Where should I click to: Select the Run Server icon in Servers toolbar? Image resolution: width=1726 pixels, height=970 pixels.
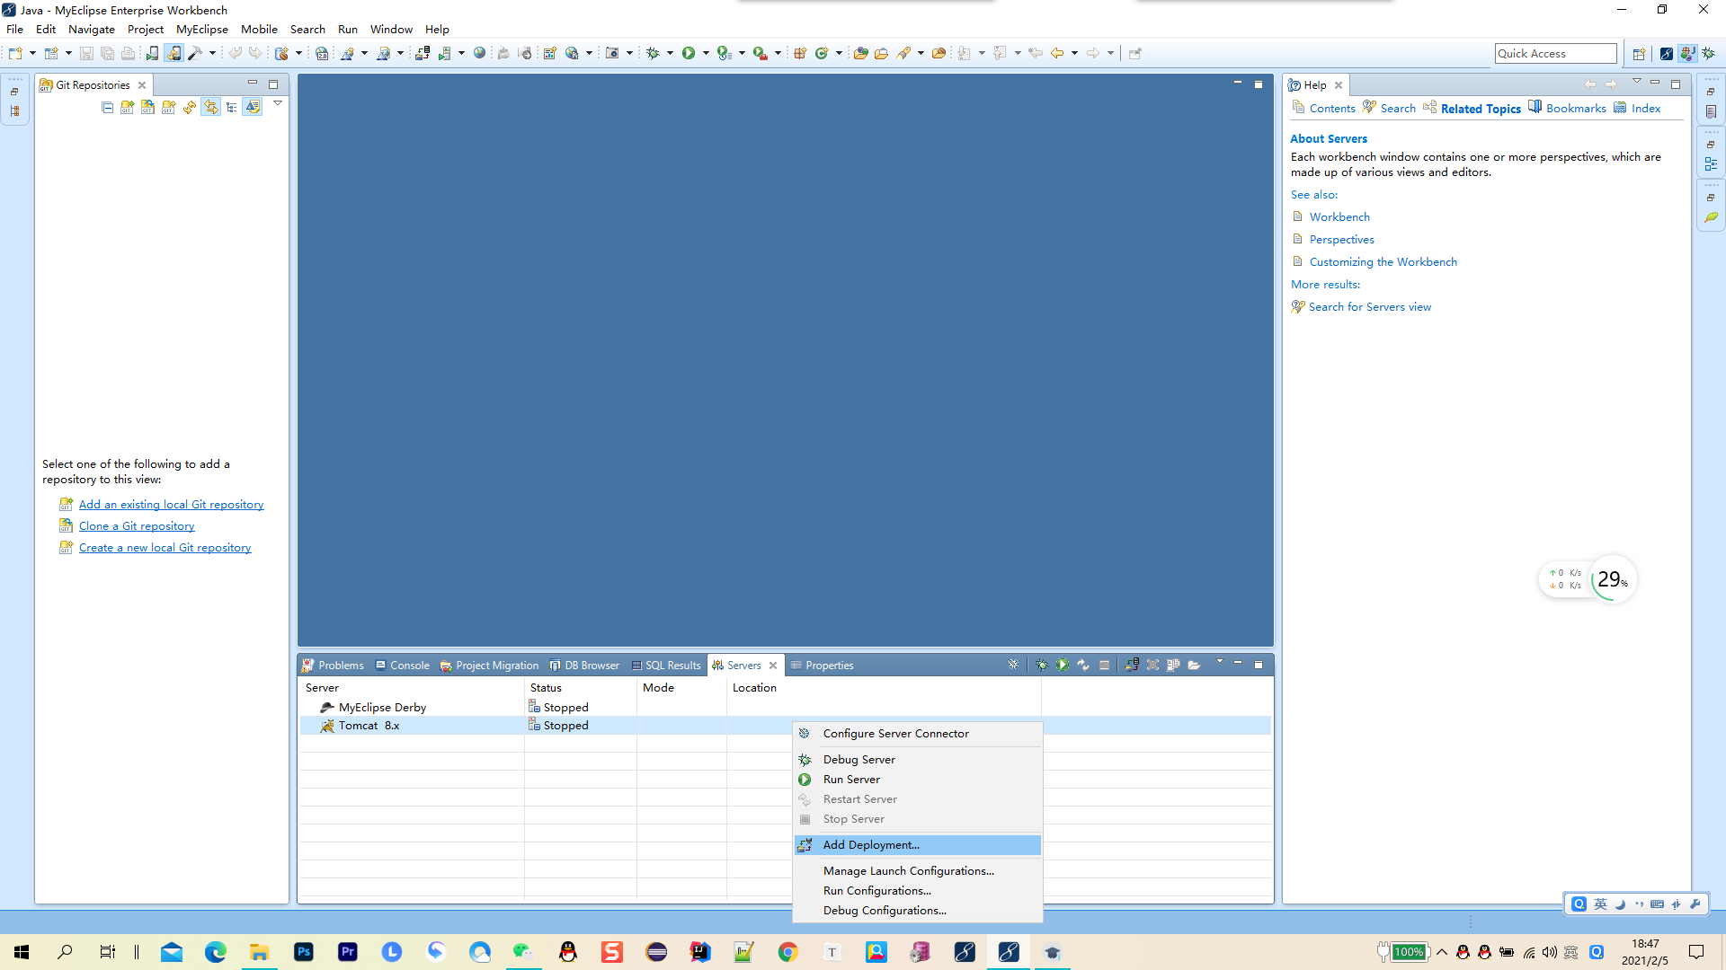click(1063, 665)
